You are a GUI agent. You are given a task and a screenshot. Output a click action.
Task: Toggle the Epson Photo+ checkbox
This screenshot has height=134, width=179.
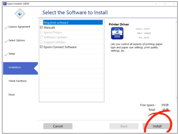coord(41,32)
